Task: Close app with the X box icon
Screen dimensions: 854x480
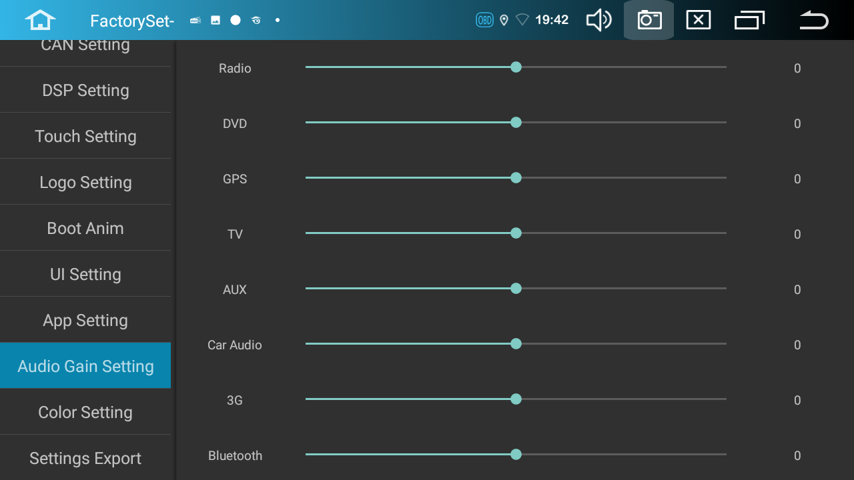Action: [x=699, y=20]
